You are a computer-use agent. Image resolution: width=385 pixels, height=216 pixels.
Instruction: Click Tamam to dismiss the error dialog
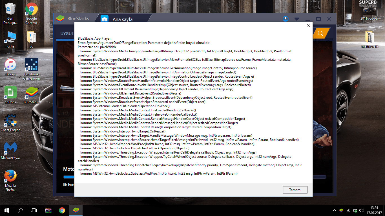pyautogui.click(x=295, y=190)
